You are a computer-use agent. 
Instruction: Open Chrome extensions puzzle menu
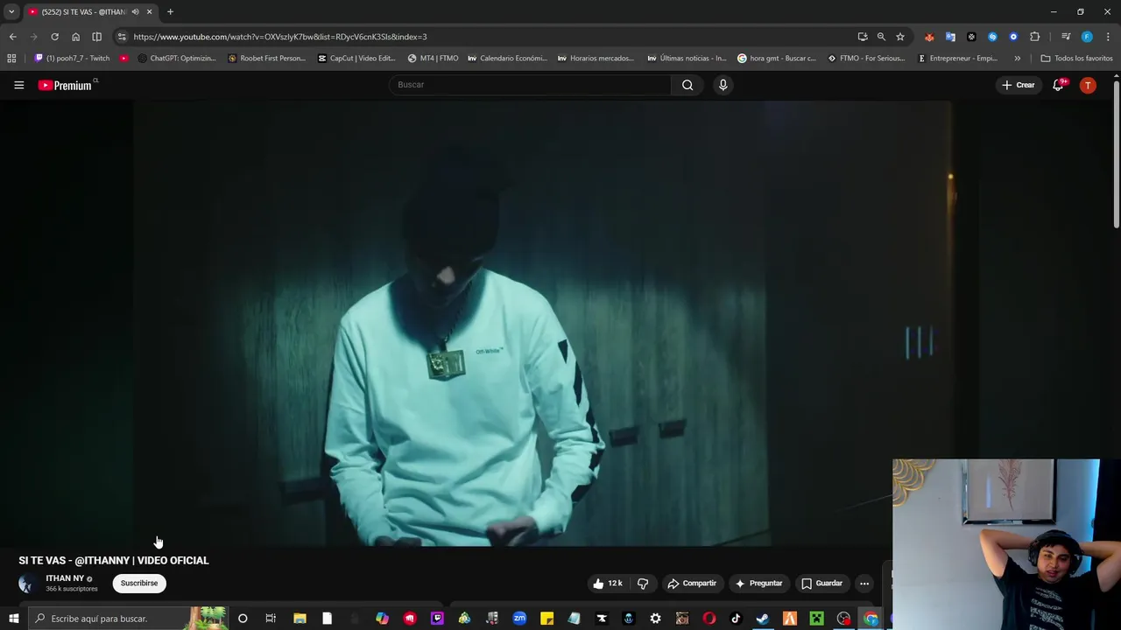[x=1035, y=37]
